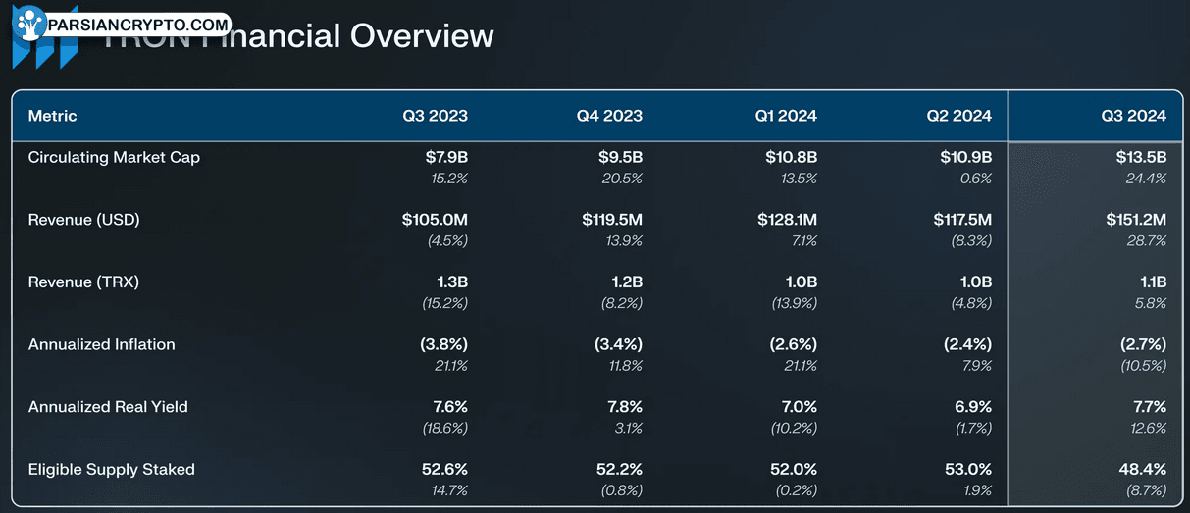This screenshot has height=513, width=1190.
Task: Select the "7.8%" real yield value
Action: [x=623, y=407]
